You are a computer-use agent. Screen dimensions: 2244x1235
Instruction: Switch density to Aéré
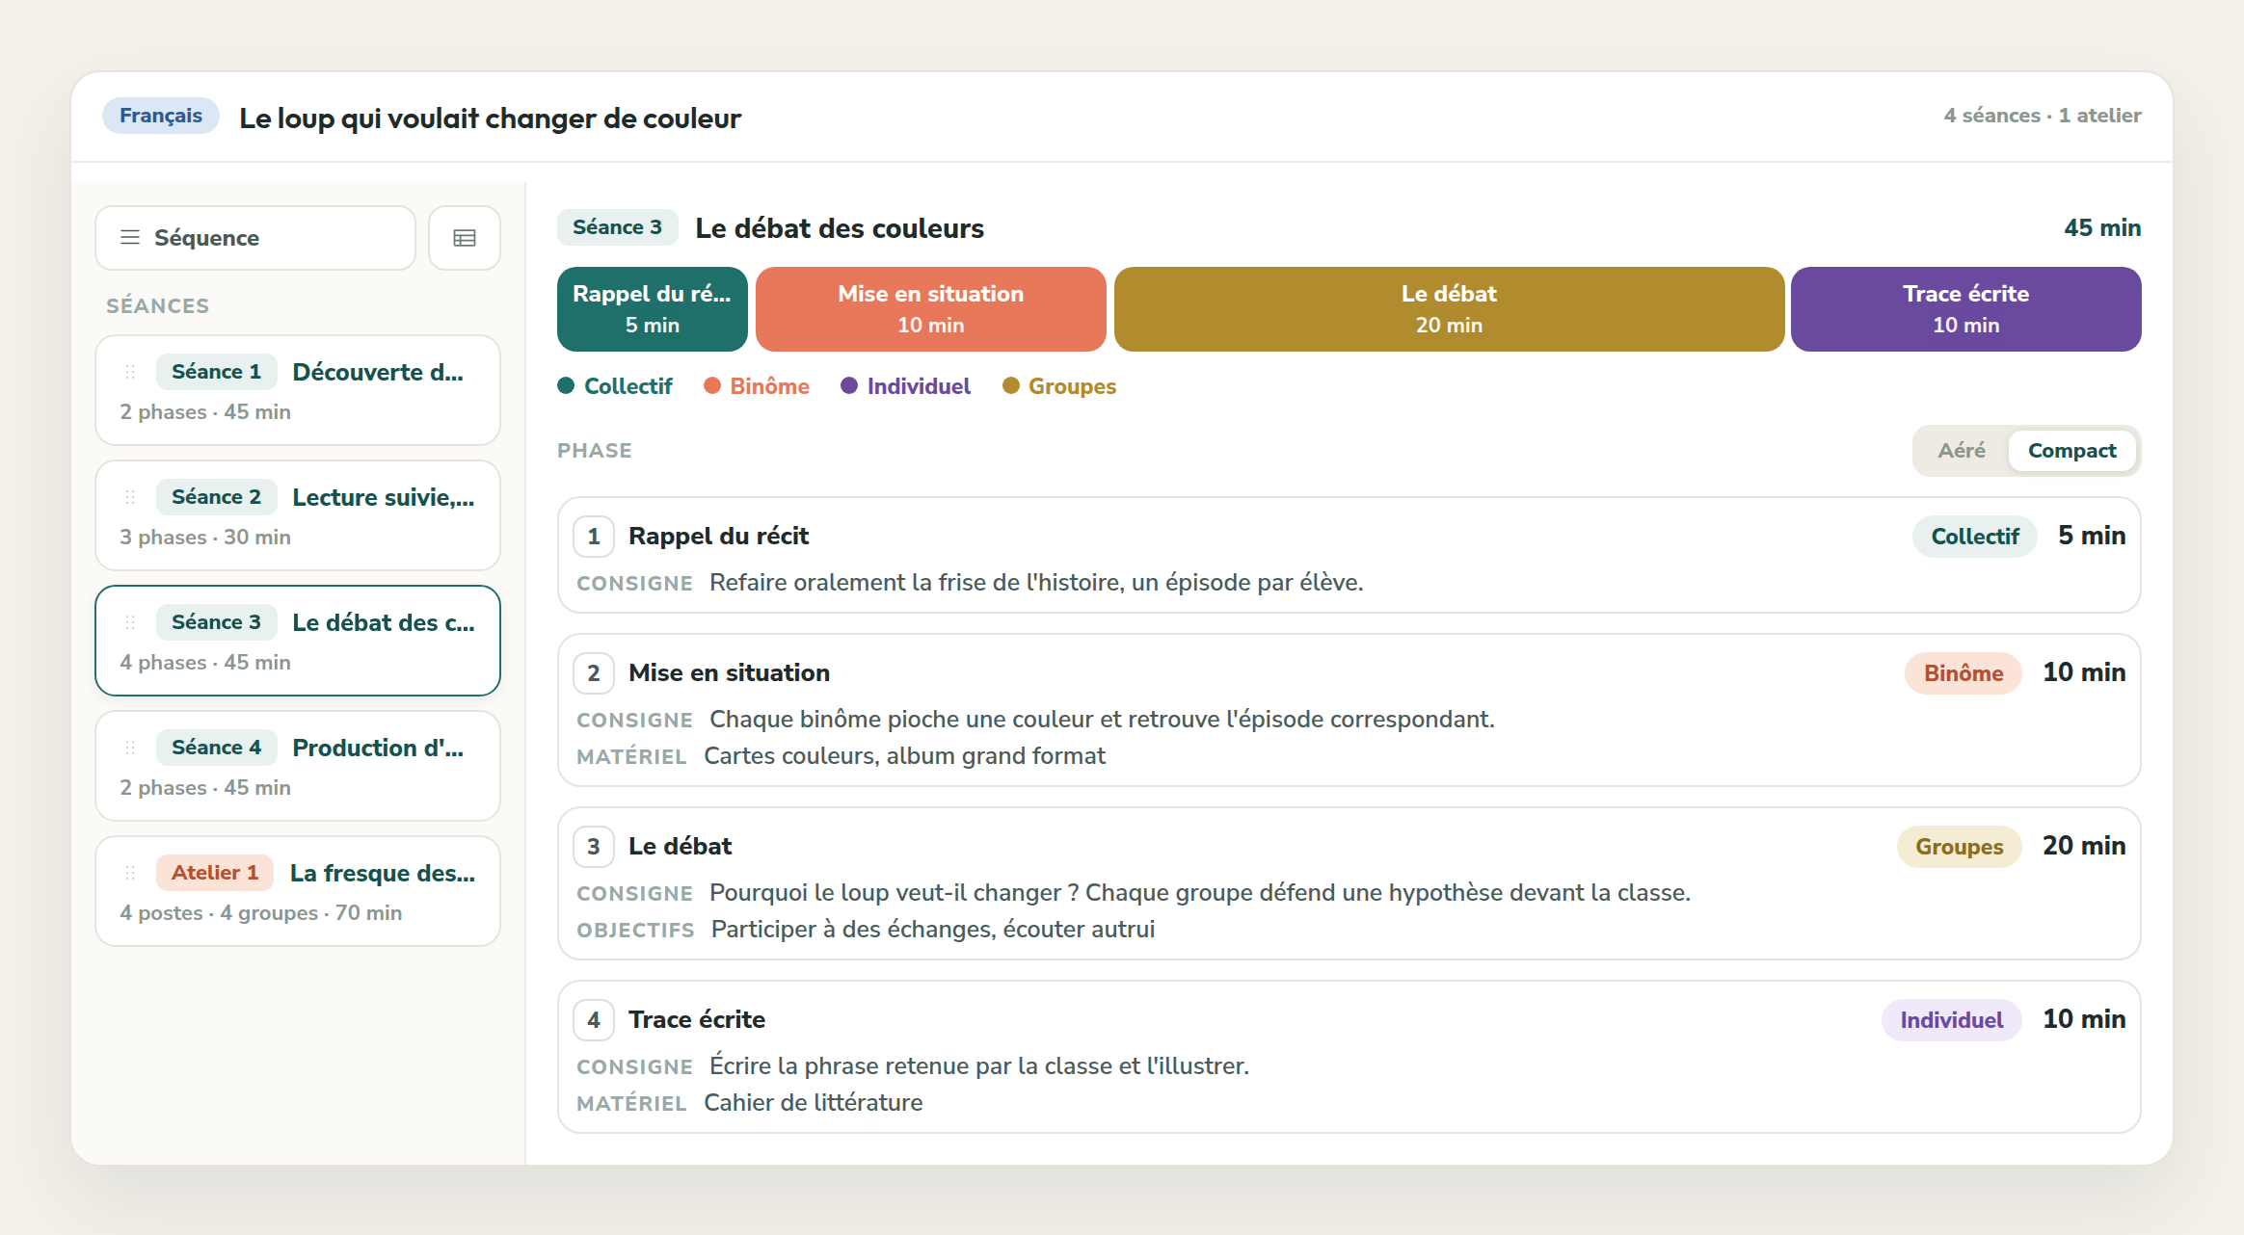click(x=1962, y=451)
